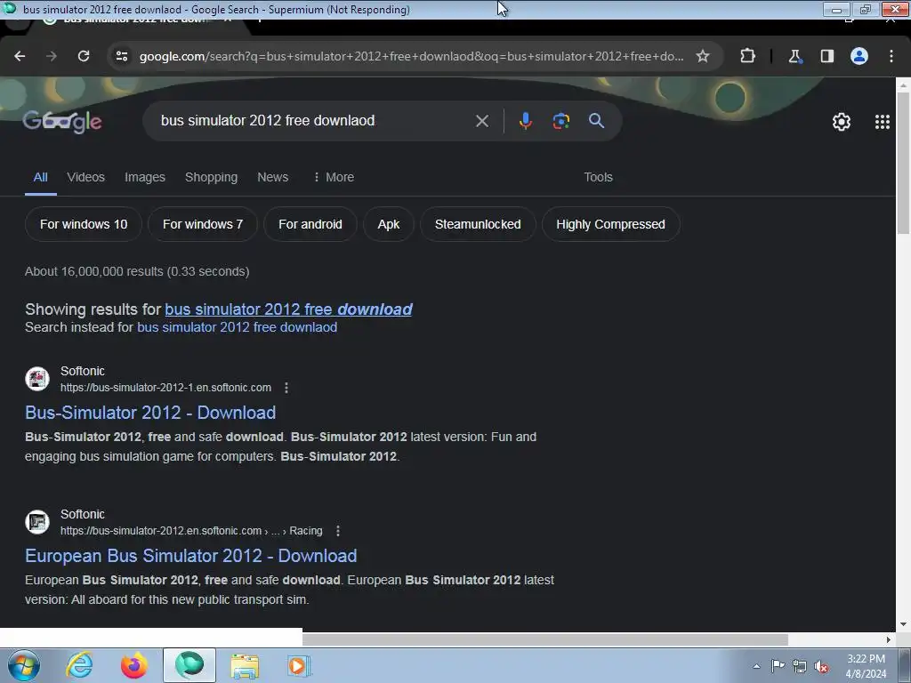
Task: Open options for European Bus Simulator result
Action: 338,531
